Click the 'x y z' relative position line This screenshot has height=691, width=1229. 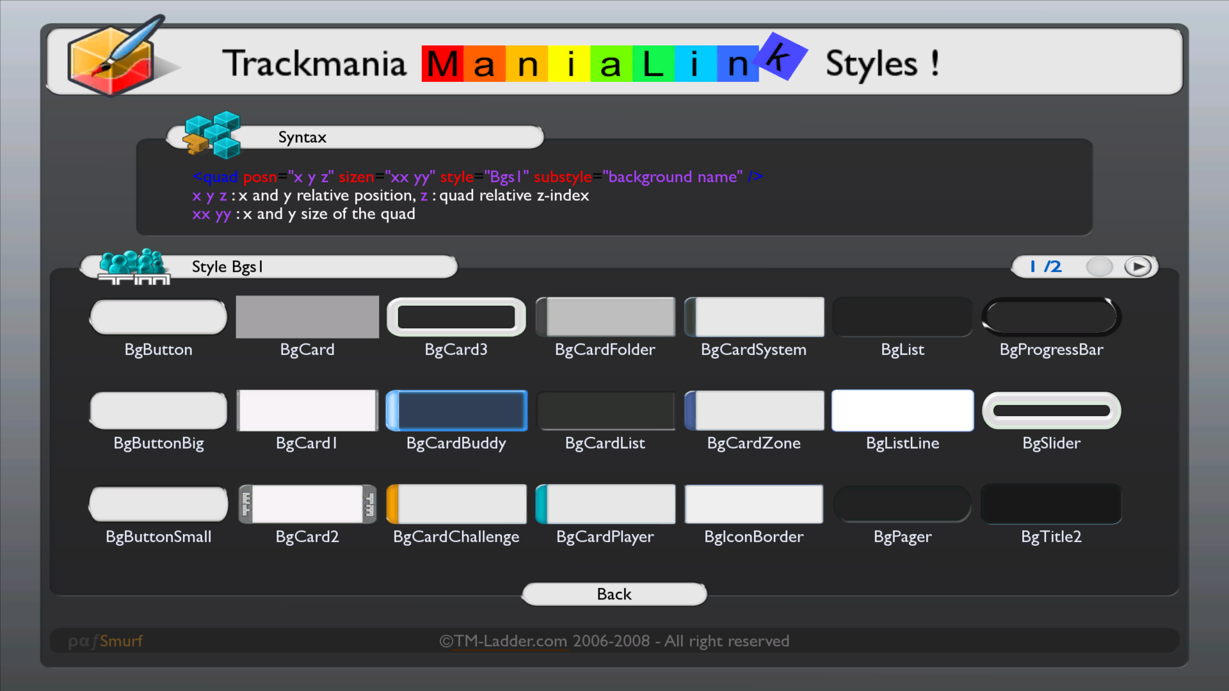click(x=390, y=196)
